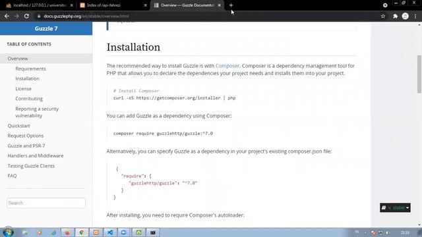The image size is (422, 237).
Task: Bookmark this page with the star icon
Action: click(x=383, y=16)
